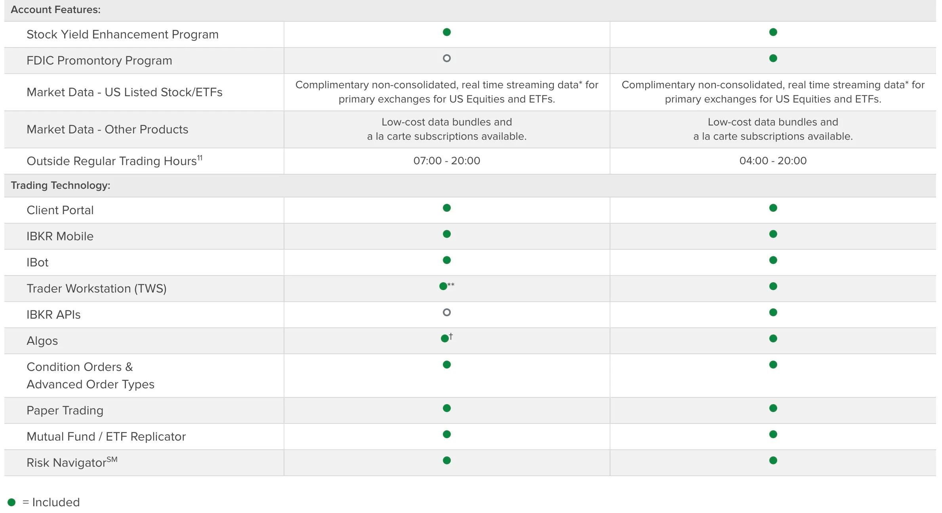Click the green dot with asterisks in Trader Workstation row
The width and height of the screenshot is (942, 513).
coord(443,286)
